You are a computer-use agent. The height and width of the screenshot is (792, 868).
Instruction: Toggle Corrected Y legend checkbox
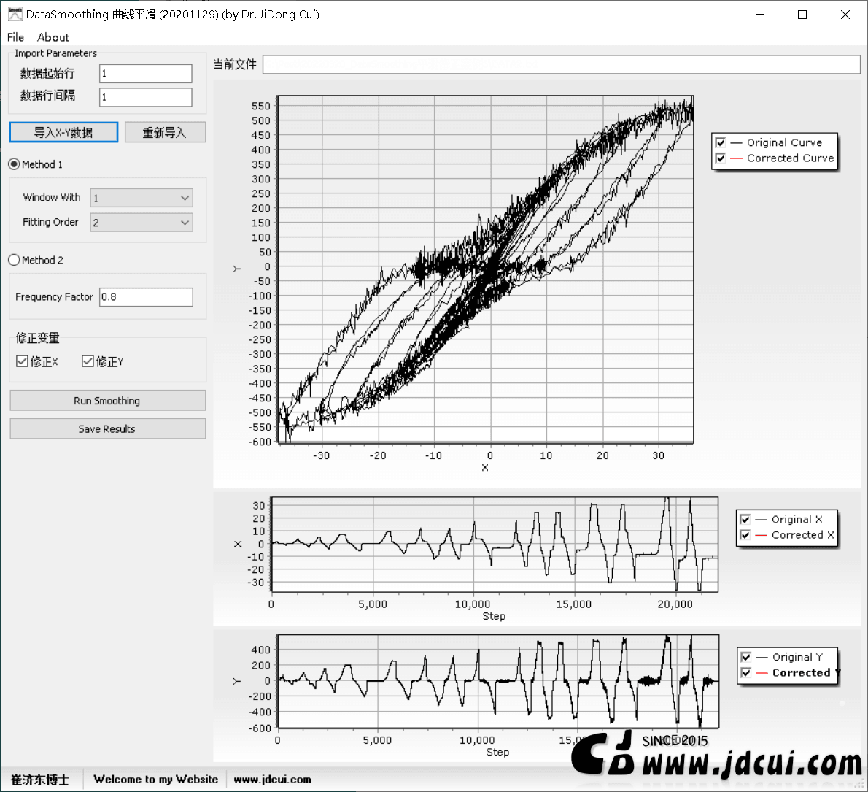pyautogui.click(x=746, y=672)
